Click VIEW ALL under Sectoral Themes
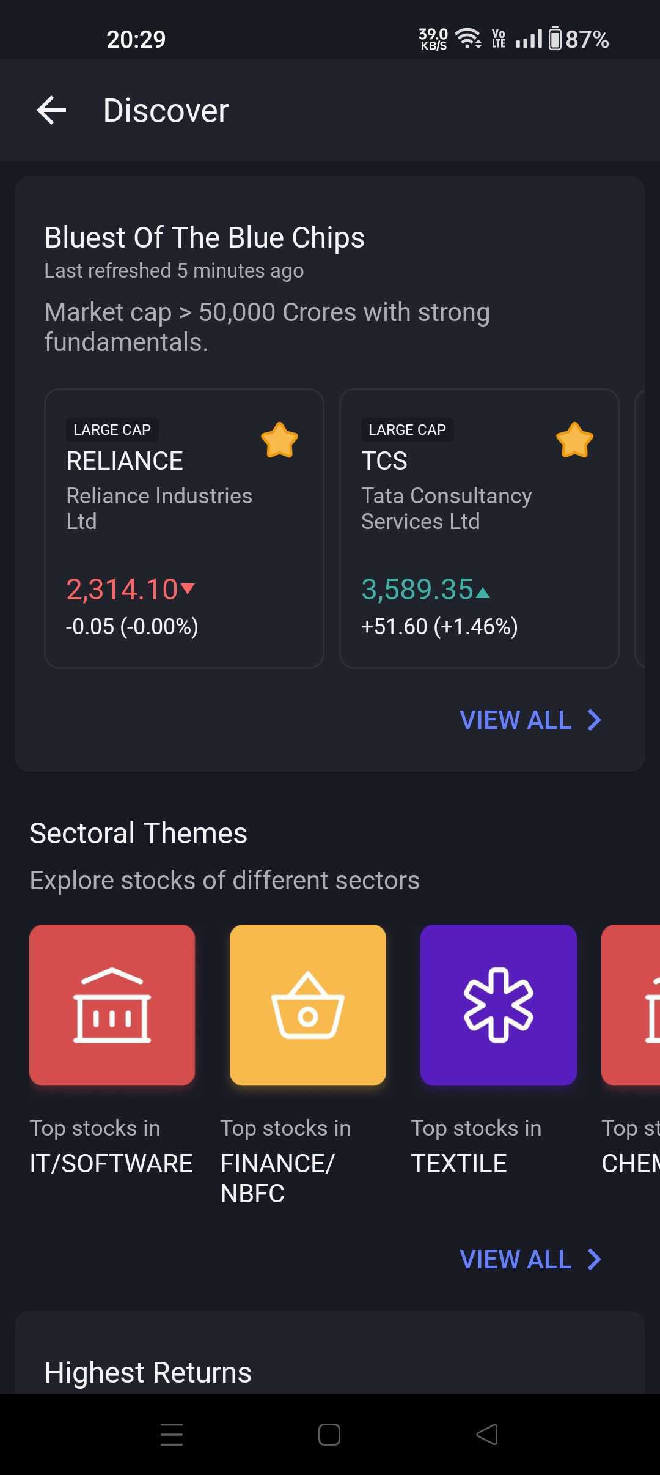Screen dimensions: 660x1475 515,1260
